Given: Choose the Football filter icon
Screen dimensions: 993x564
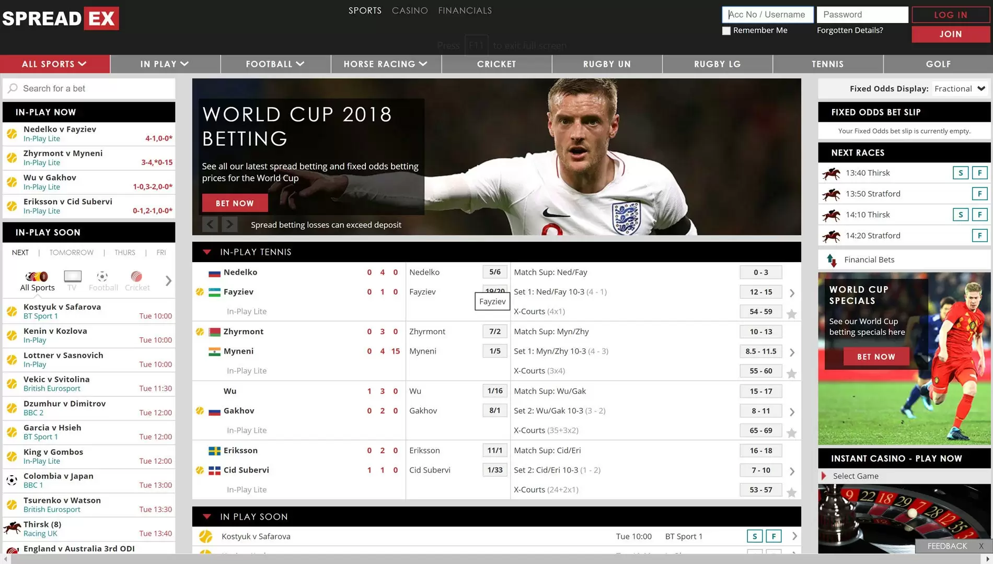Looking at the screenshot, I should [102, 276].
